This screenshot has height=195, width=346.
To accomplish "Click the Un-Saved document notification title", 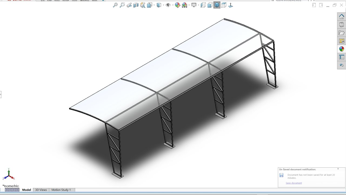I will 297,170.
